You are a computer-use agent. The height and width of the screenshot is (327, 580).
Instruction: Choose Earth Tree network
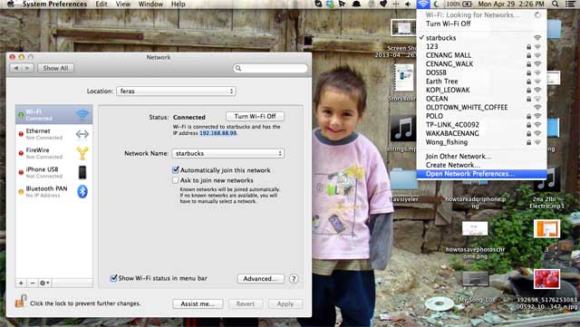coord(481,82)
